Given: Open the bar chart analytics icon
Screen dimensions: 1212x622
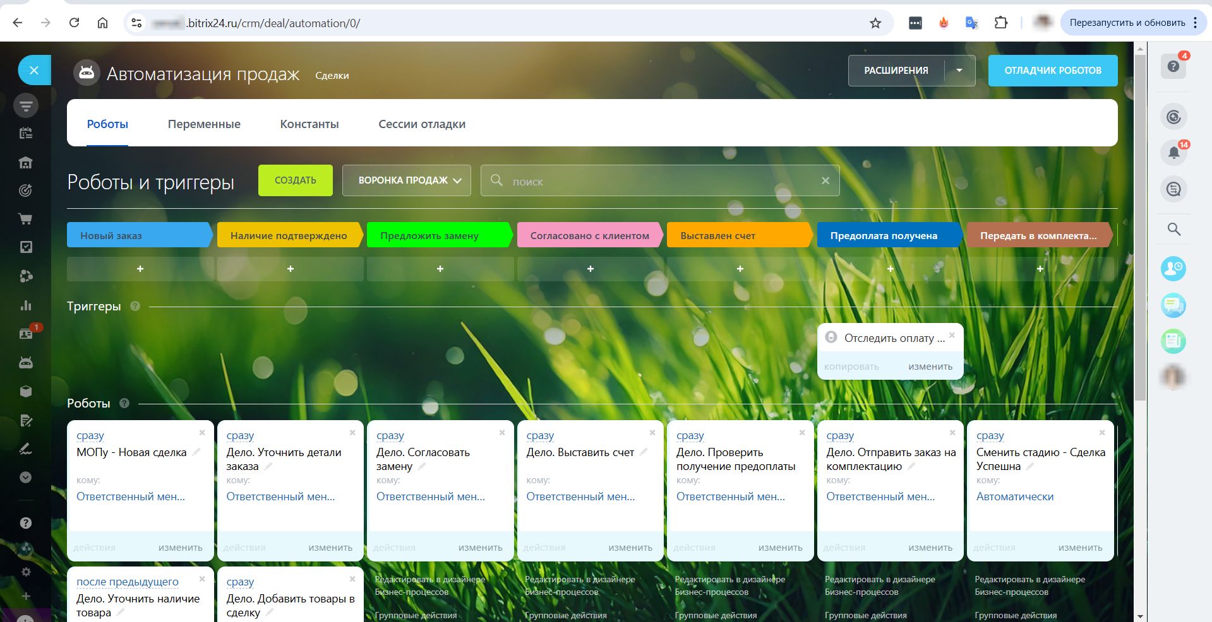Looking at the screenshot, I should click(26, 305).
